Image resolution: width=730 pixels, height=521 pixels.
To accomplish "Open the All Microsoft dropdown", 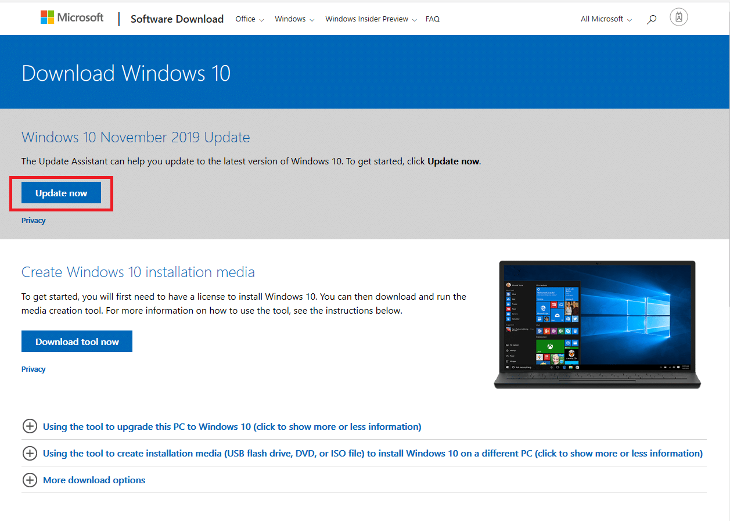I will (606, 19).
